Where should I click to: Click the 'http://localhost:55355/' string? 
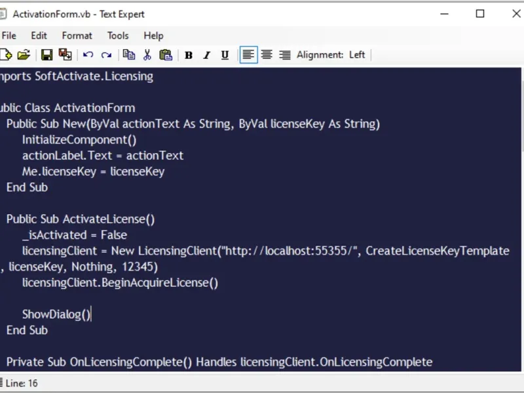[x=290, y=251]
